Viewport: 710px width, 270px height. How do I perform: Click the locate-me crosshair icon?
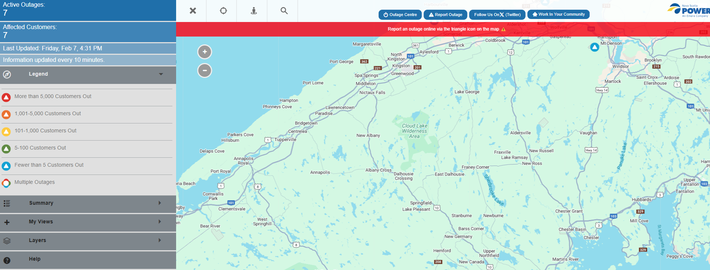point(223,11)
